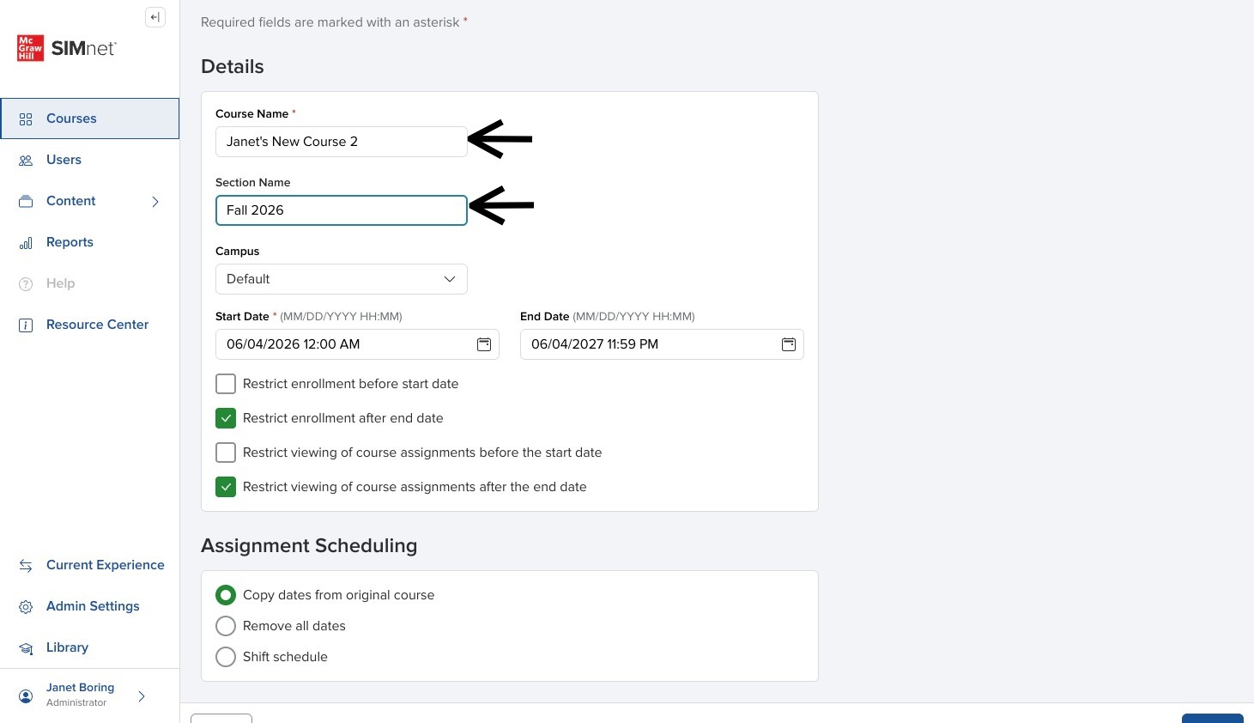Click the Start Date text field
The image size is (1254, 723).
[357, 344]
